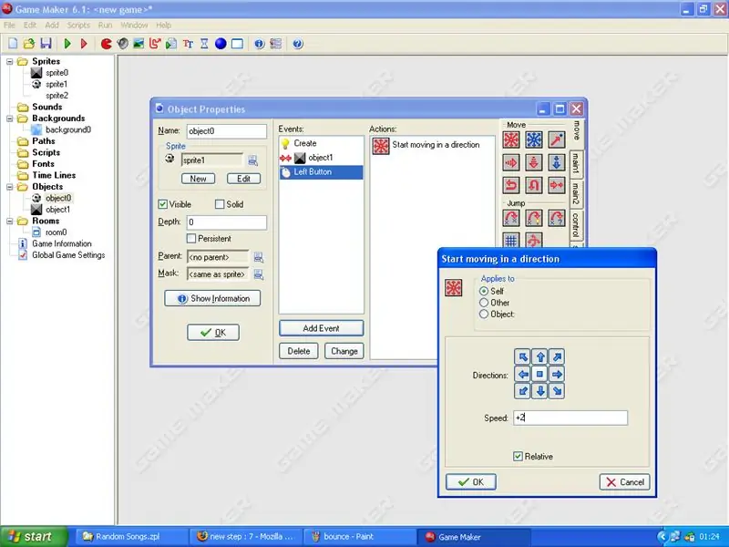The image size is (729, 547).
Task: Select the Other radio button
Action: [x=484, y=303]
